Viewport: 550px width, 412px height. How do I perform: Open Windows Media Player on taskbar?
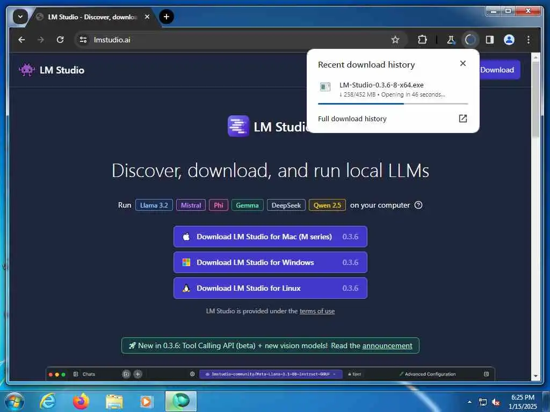click(146, 401)
